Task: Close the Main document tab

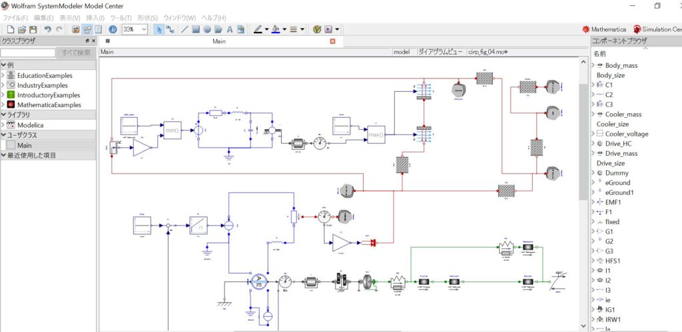Action: click(333, 41)
